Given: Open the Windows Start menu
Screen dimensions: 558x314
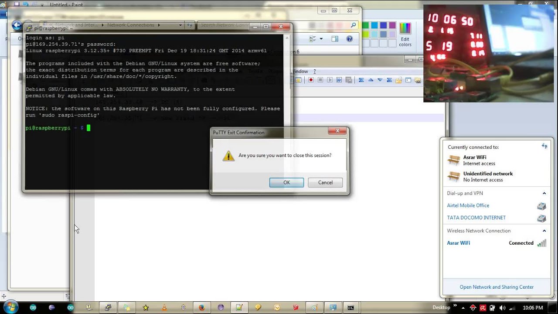Looking at the screenshot, I should [10, 307].
